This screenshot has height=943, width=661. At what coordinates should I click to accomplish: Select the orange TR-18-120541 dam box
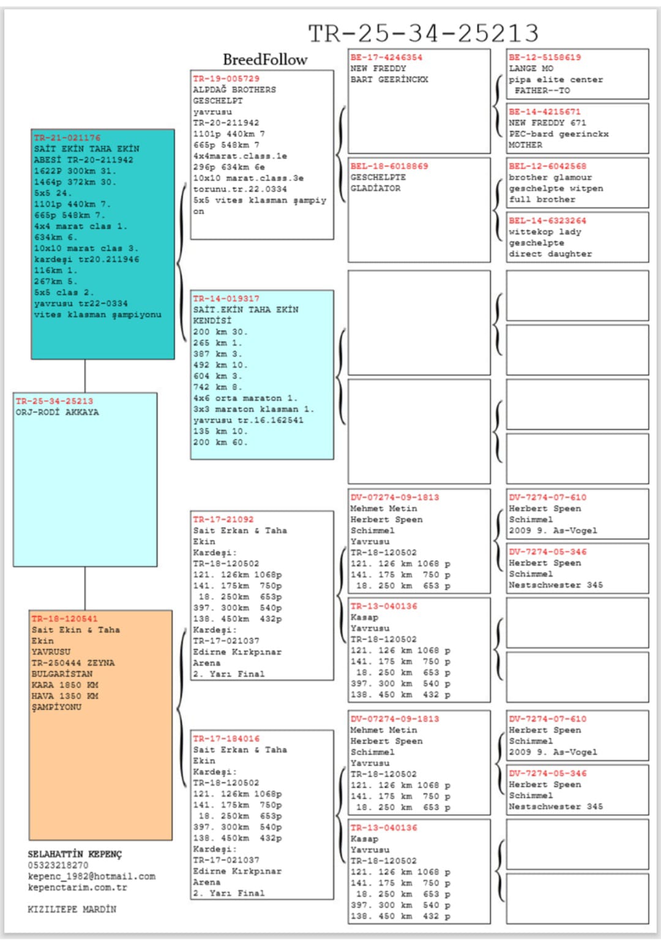[100, 724]
